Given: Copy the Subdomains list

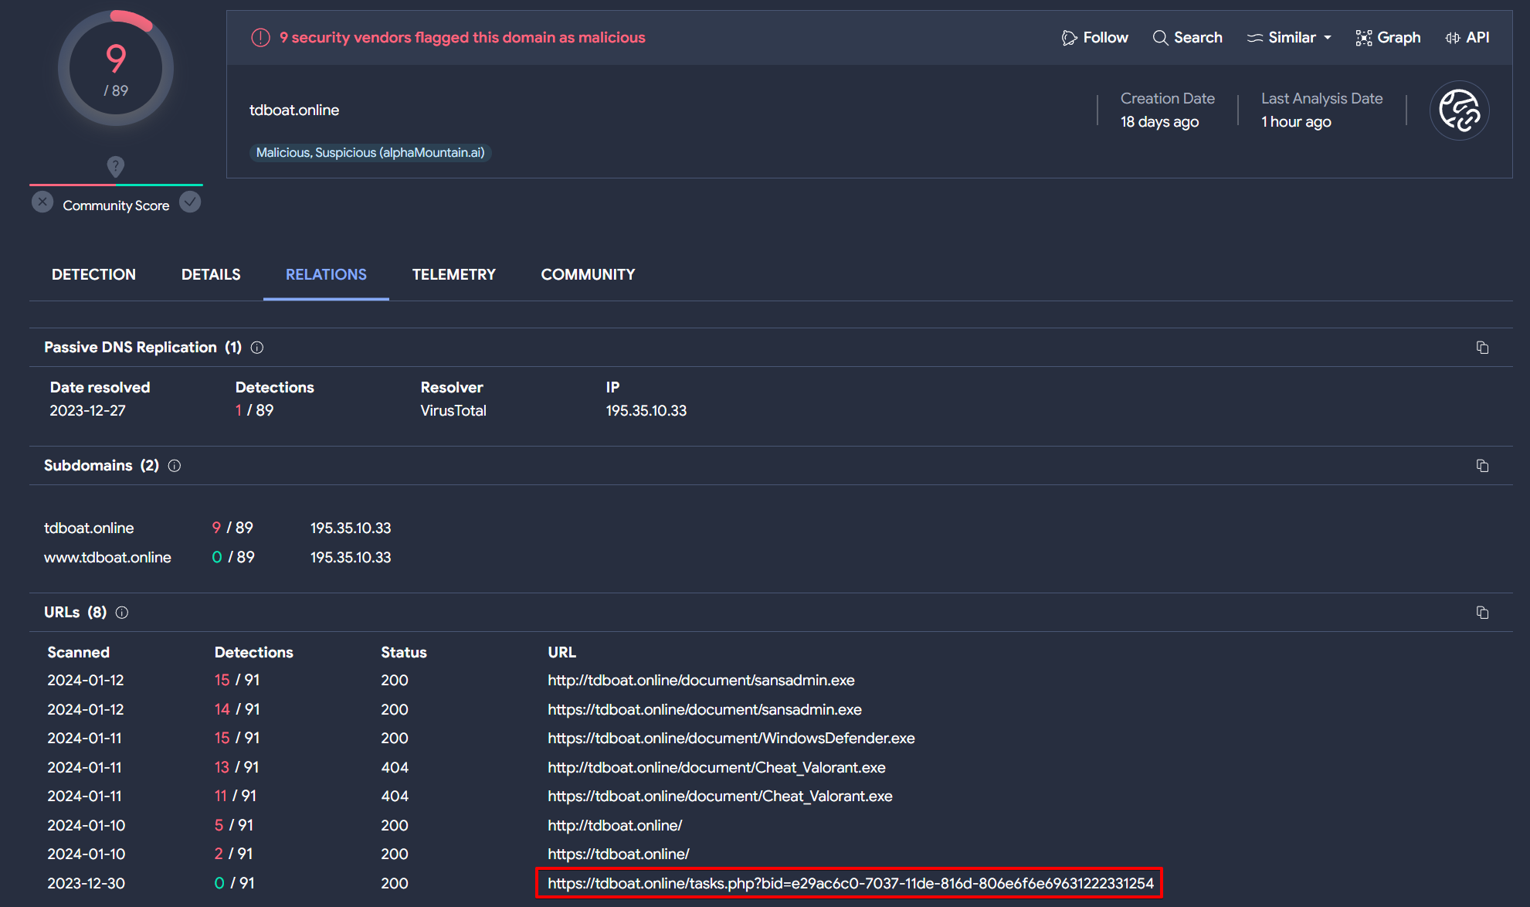Looking at the screenshot, I should [x=1482, y=466].
